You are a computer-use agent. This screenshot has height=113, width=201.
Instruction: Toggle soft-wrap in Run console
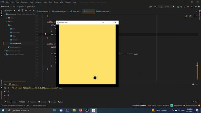pyautogui.click(x=8, y=95)
